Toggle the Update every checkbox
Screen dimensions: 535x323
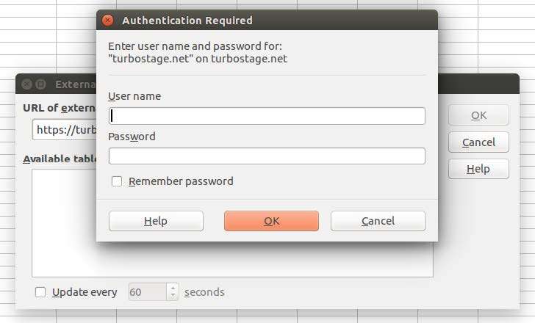coord(40,292)
